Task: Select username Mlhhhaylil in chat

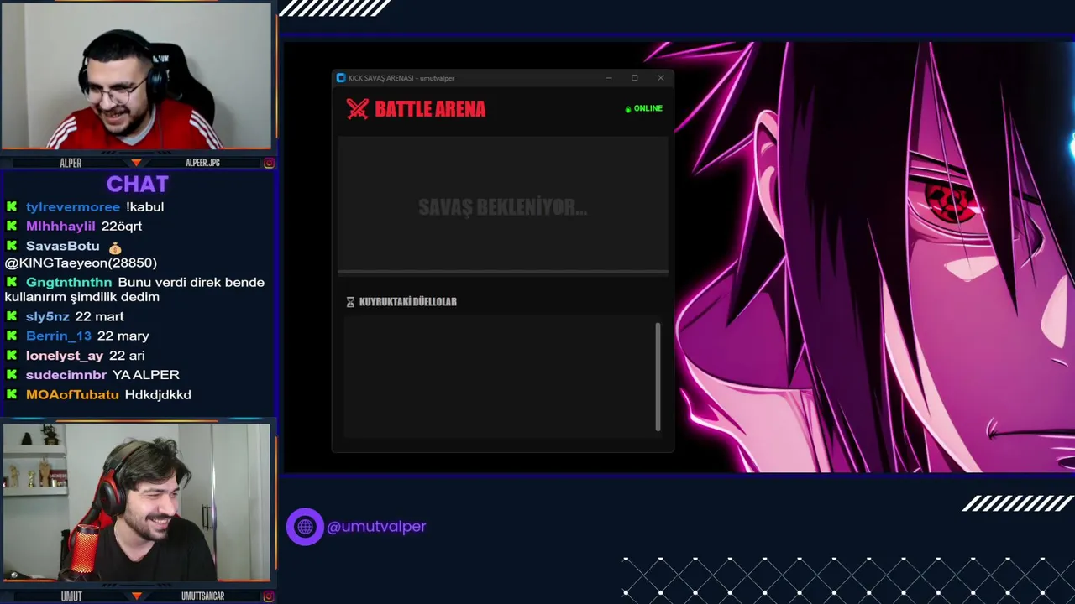Action: pos(60,226)
